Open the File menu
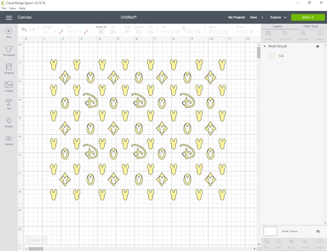327x251 pixels. [x=4, y=8]
